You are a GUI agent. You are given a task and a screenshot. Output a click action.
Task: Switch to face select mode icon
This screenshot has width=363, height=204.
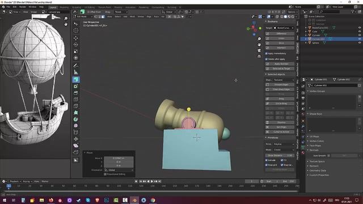pos(103,16)
